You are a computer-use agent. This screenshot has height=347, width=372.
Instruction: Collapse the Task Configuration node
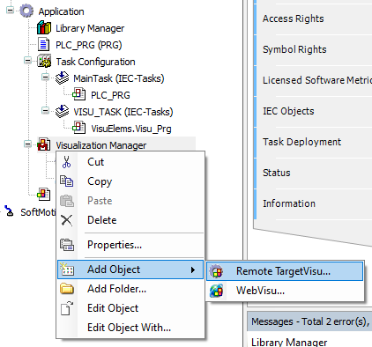(x=27, y=61)
